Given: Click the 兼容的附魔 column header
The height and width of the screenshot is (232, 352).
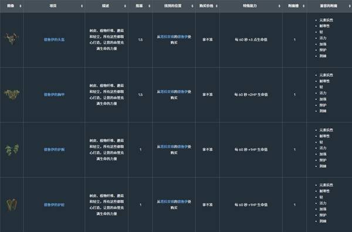Looking at the screenshot, I should 329,6.
